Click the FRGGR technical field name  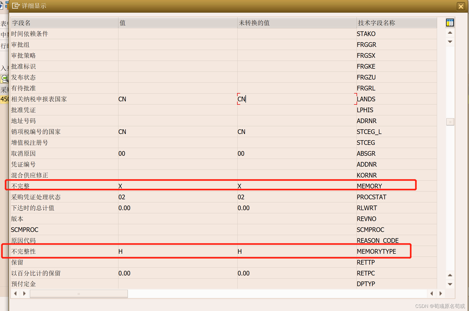tap(366, 45)
